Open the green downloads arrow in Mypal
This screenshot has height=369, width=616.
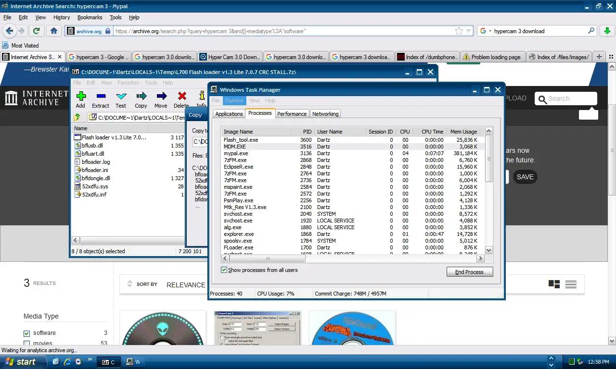(x=607, y=31)
